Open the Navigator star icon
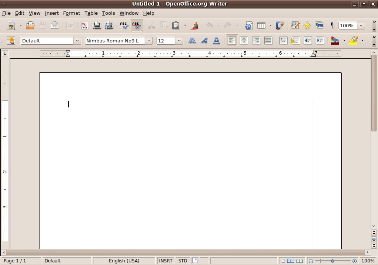This screenshot has width=378, height=265. (x=307, y=25)
